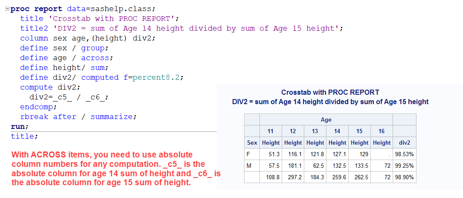Click the 'column sex age,(height) div2;' line
The image size is (463, 198).
87,38
